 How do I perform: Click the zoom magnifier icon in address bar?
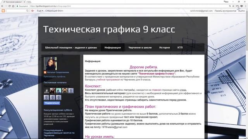tap(230, 6)
